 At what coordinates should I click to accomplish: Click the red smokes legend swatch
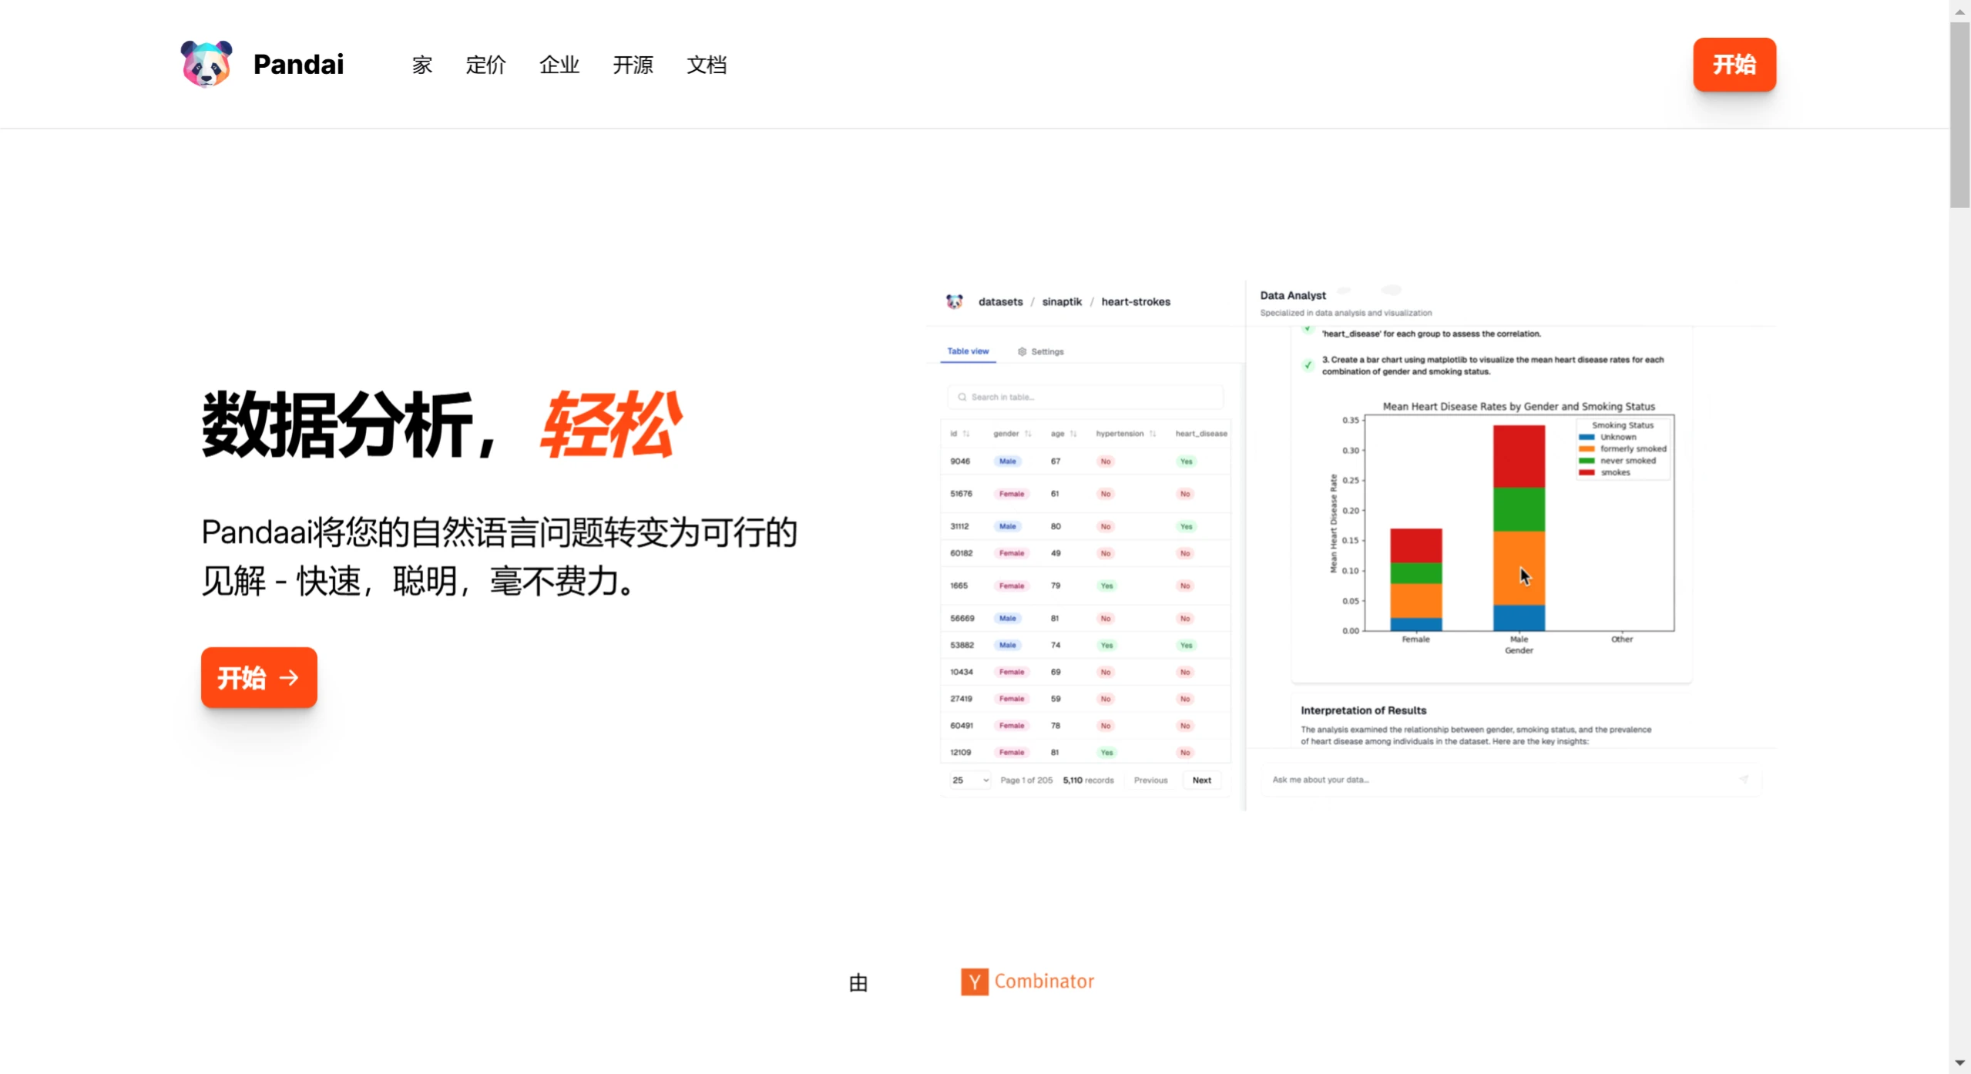pos(1586,472)
